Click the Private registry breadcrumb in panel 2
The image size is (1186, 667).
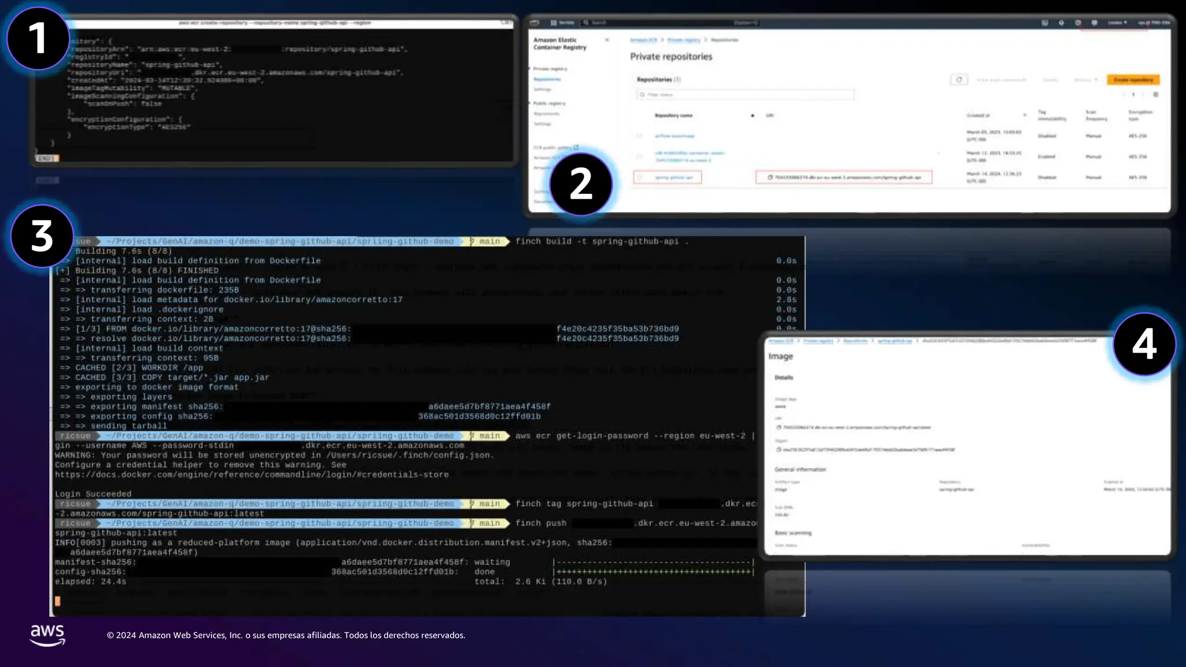(x=683, y=40)
